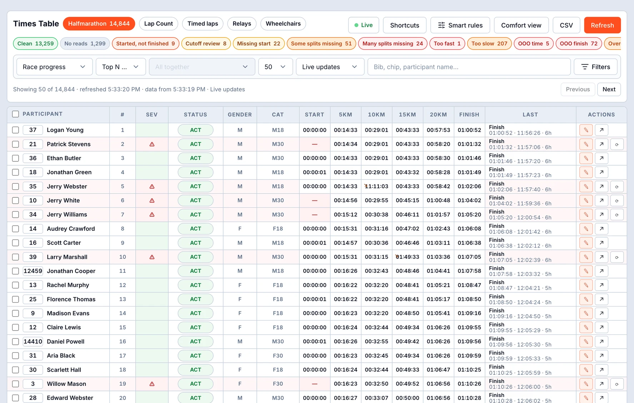Expand the Top N dropdown
The image size is (634, 403).
point(121,67)
